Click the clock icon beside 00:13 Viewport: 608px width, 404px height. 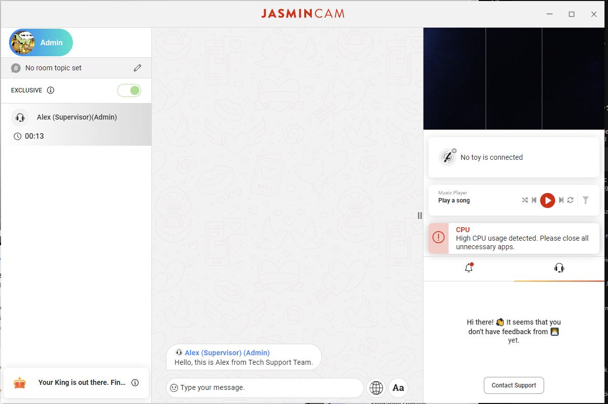tap(18, 136)
